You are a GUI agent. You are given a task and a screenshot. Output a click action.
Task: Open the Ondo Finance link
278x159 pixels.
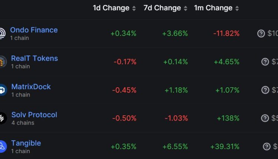point(34,30)
